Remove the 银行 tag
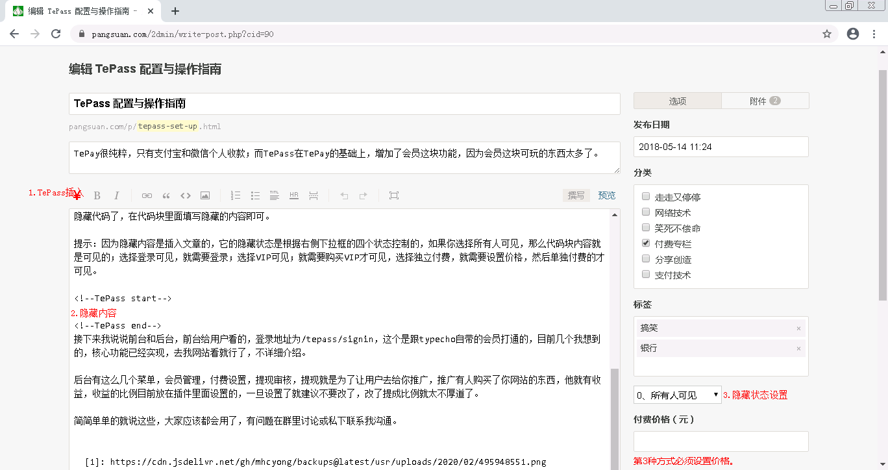The height and width of the screenshot is (470, 888). (798, 349)
